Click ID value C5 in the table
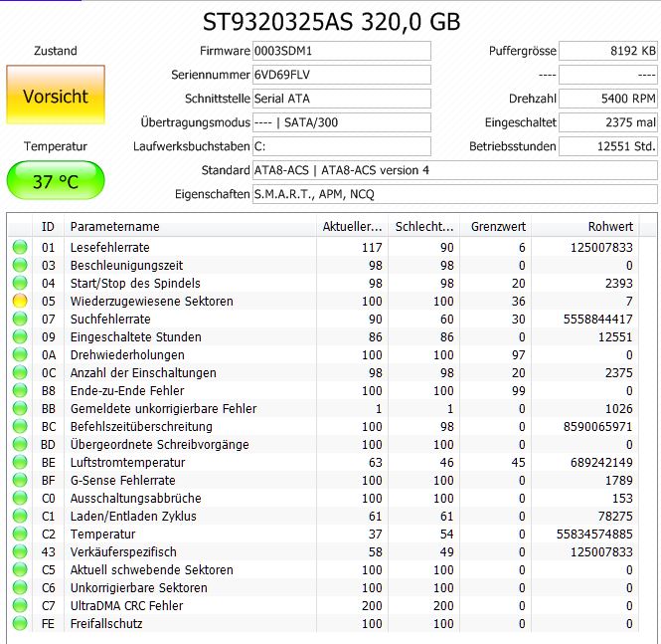This screenshot has width=661, height=644. tap(49, 570)
